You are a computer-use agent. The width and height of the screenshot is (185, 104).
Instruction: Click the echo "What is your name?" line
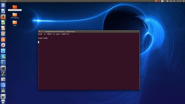tap(54, 34)
